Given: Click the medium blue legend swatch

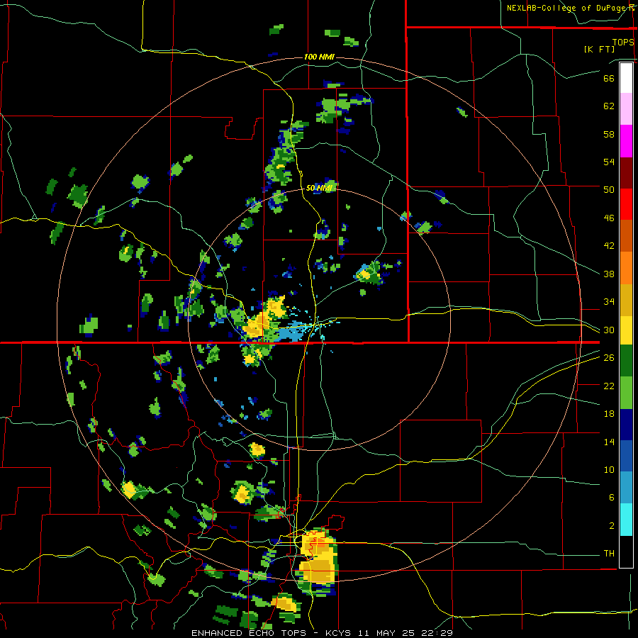Looking at the screenshot, I should [626, 456].
